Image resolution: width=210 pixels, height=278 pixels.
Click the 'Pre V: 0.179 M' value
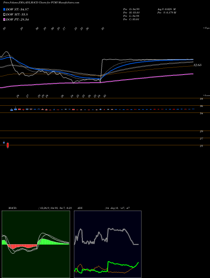pyautogui.click(x=166, y=13)
